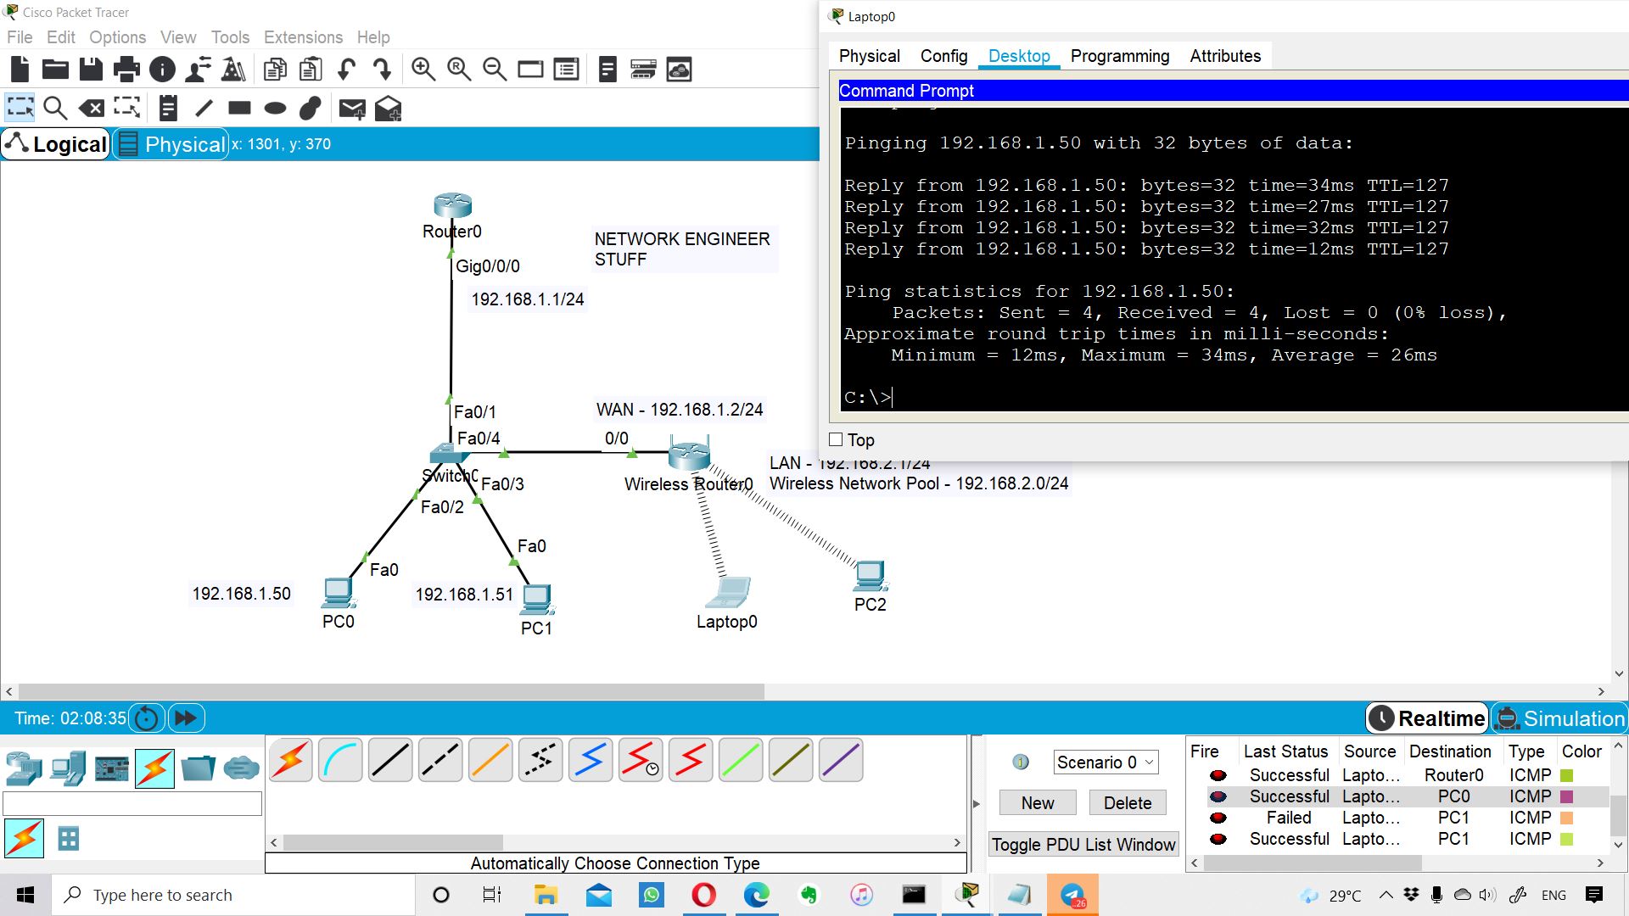
Task: Select the Delete tool
Action: [x=91, y=108]
